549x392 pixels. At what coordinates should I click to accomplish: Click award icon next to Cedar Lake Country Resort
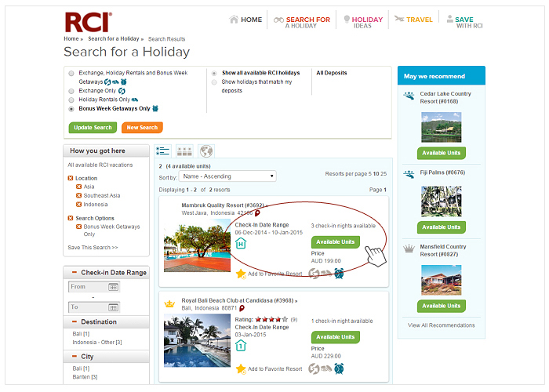pos(409,96)
